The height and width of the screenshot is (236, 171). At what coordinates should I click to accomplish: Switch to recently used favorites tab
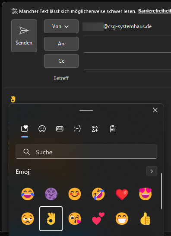click(25, 129)
